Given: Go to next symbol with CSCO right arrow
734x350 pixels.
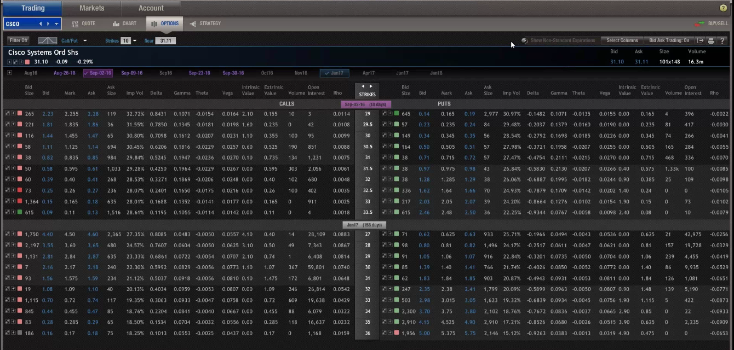Looking at the screenshot, I should coord(48,24).
